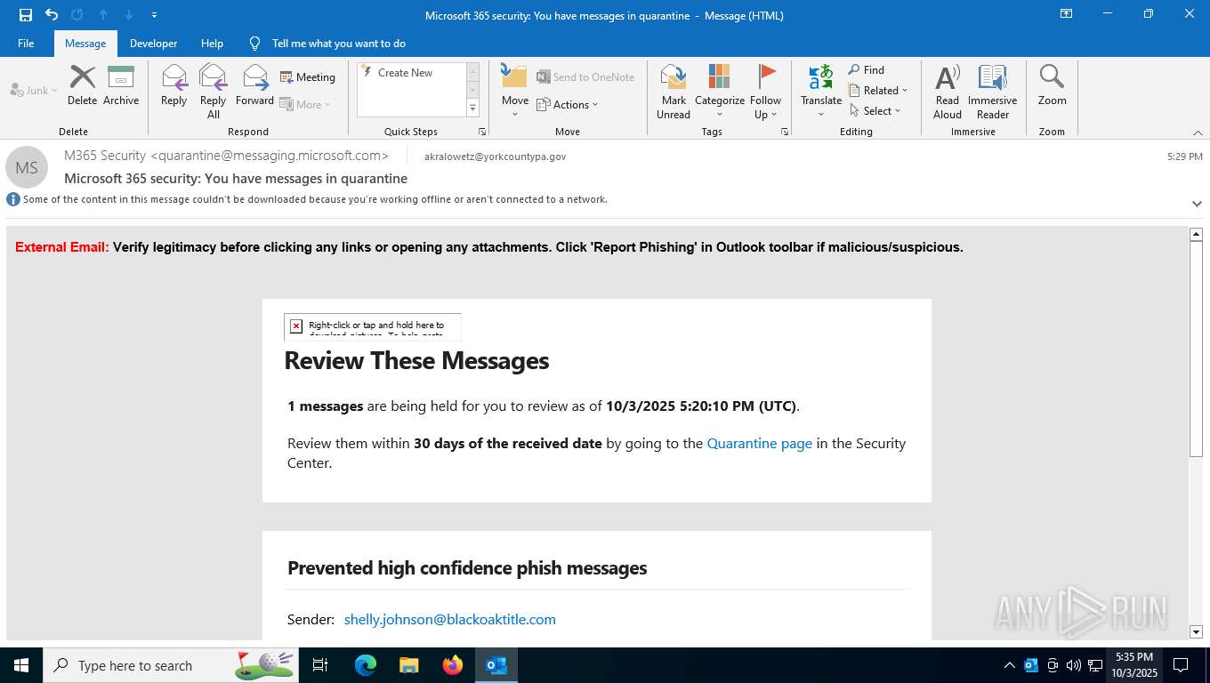
Task: Reply to the sender
Action: pyautogui.click(x=173, y=85)
